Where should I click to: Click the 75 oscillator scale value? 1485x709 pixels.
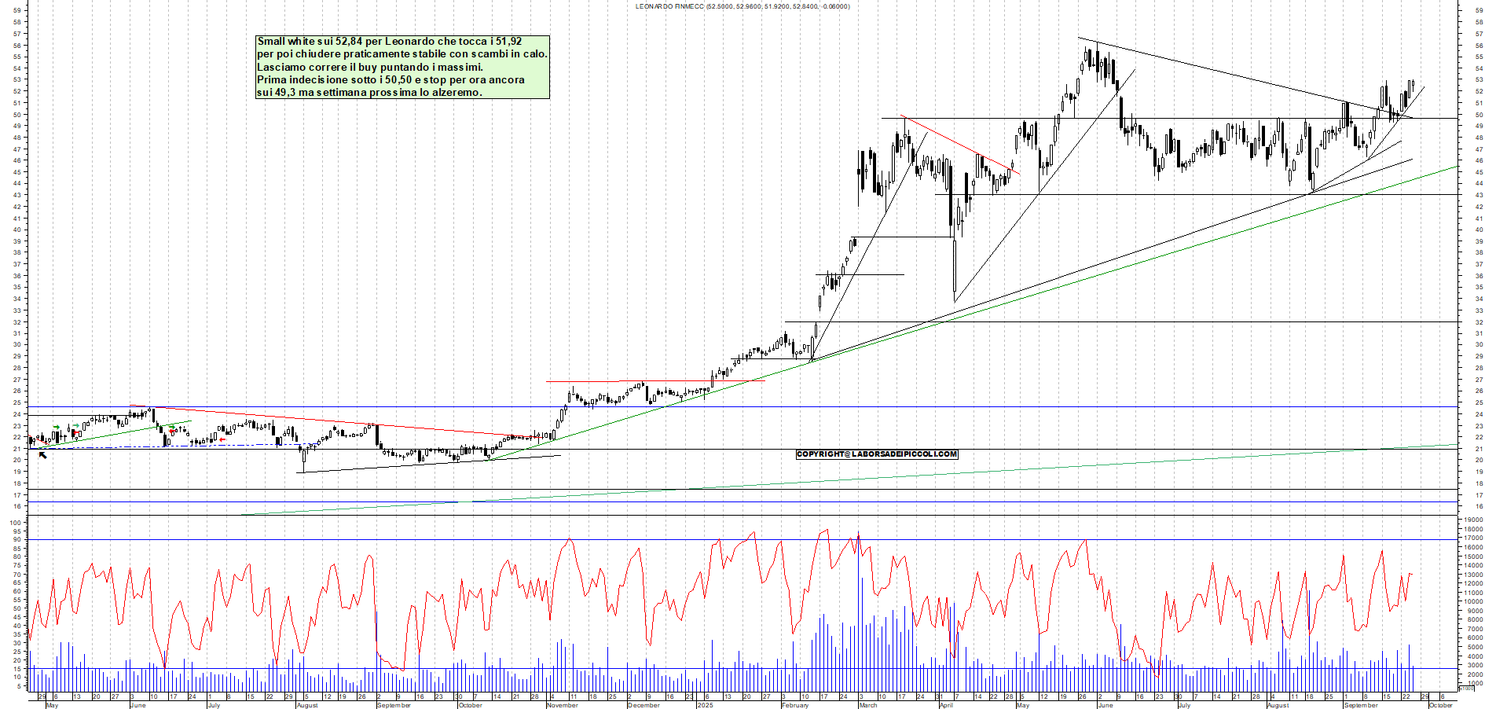[17, 565]
